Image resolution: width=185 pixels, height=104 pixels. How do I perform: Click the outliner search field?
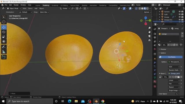point(173,8)
